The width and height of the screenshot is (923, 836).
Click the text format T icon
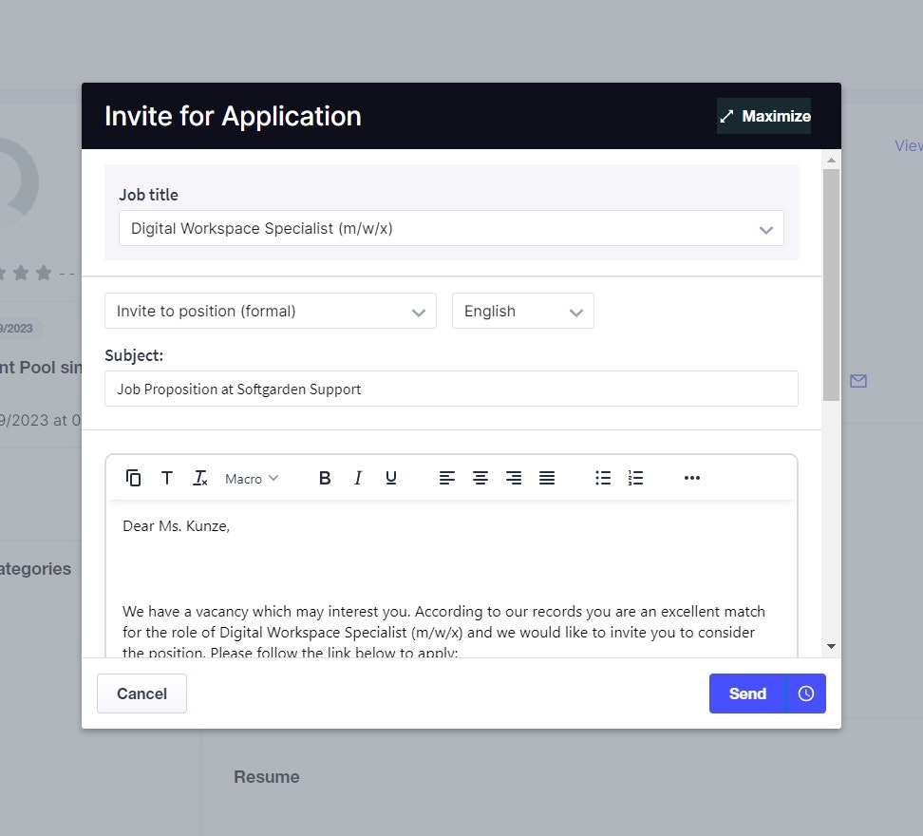pos(167,478)
